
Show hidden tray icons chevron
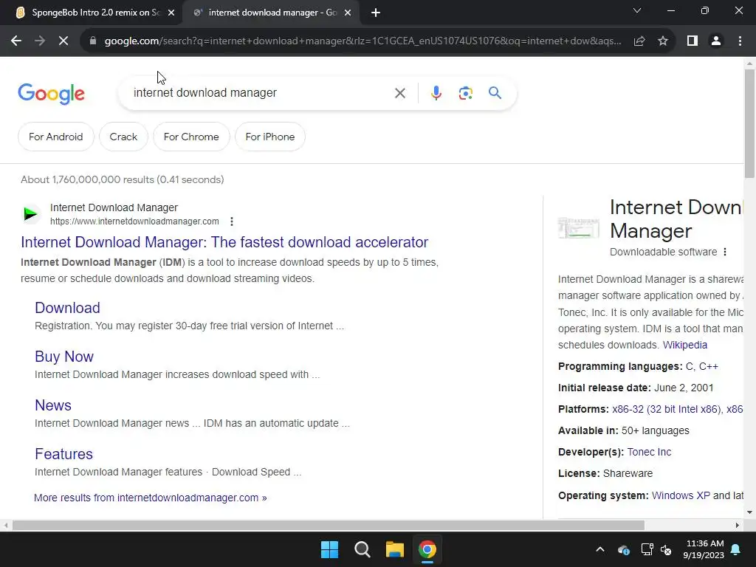pos(600,549)
